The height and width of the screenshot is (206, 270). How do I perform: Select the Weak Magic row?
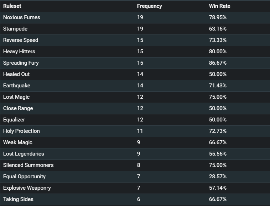(x=135, y=142)
